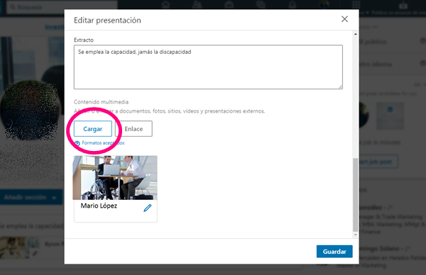
Task: Click the profile avatar in top navigation
Action: point(324,5)
